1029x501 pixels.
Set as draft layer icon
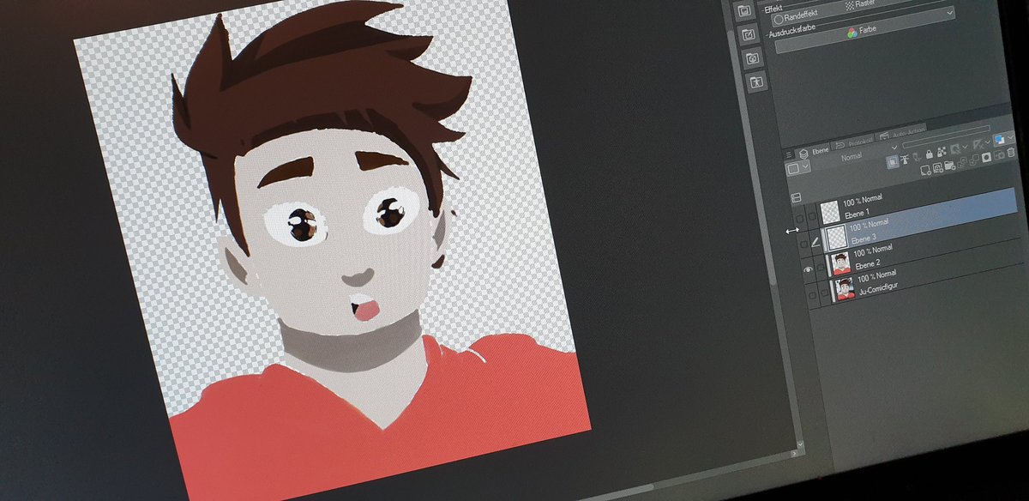tap(917, 157)
